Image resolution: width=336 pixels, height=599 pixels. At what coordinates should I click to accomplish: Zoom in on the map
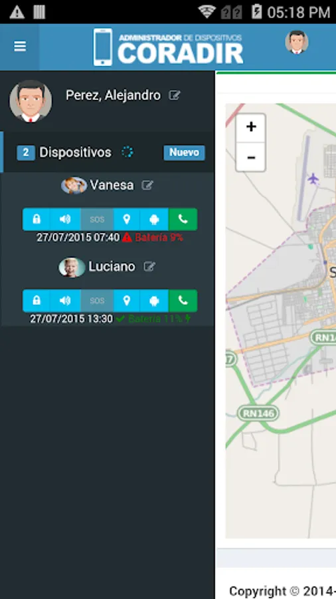251,127
